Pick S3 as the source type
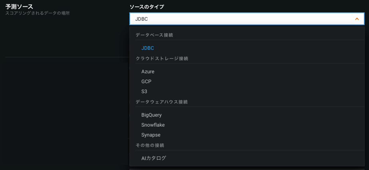 (145, 91)
